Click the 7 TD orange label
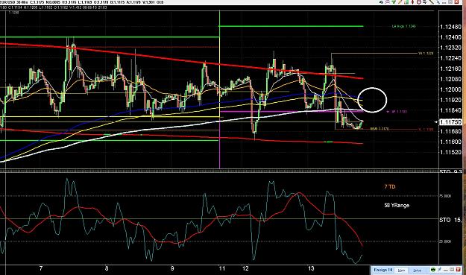Viewport: 466px width, 275px height. 390,186
